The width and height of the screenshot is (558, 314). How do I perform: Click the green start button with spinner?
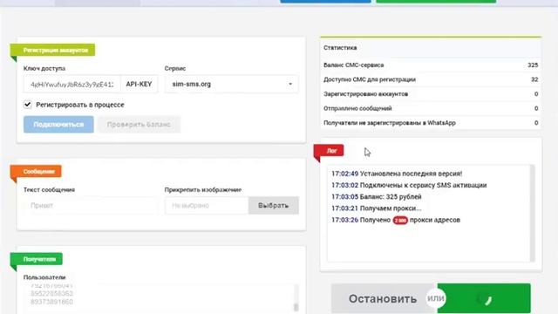point(484,298)
